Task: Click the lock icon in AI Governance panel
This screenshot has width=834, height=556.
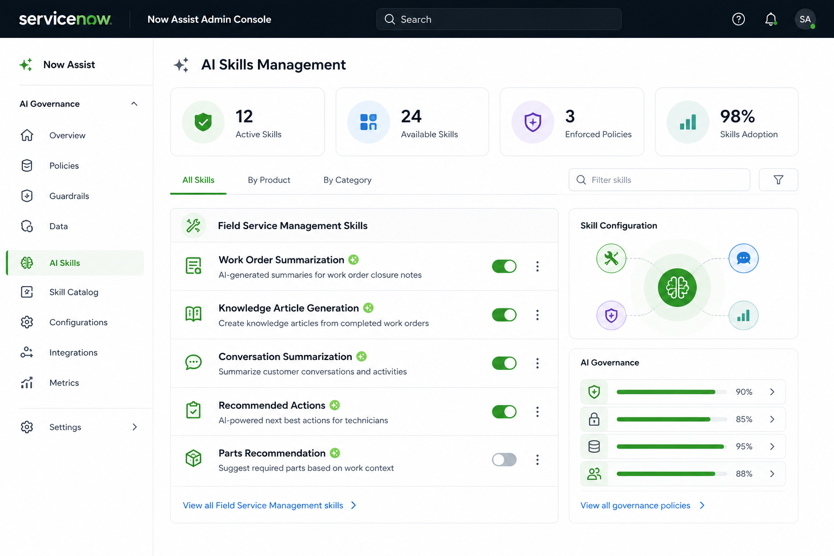Action: pos(594,419)
